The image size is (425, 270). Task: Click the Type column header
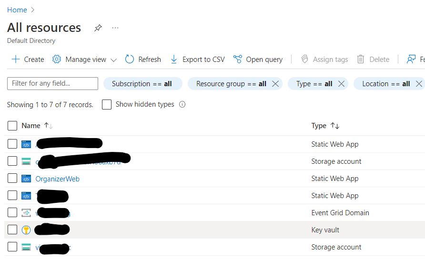319,126
